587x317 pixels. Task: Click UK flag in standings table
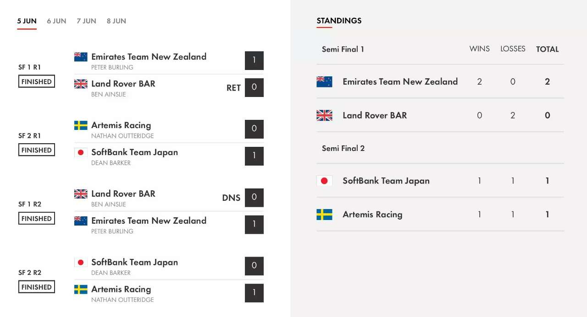(324, 115)
